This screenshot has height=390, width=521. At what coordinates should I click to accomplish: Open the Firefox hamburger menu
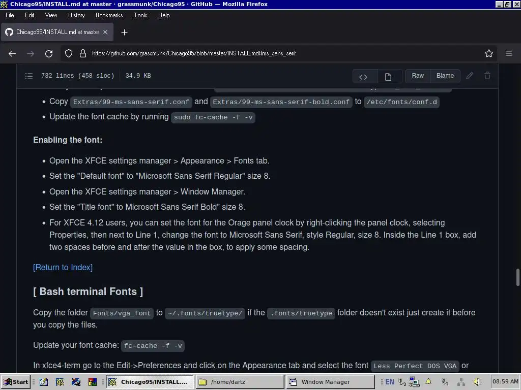pyautogui.click(x=509, y=53)
